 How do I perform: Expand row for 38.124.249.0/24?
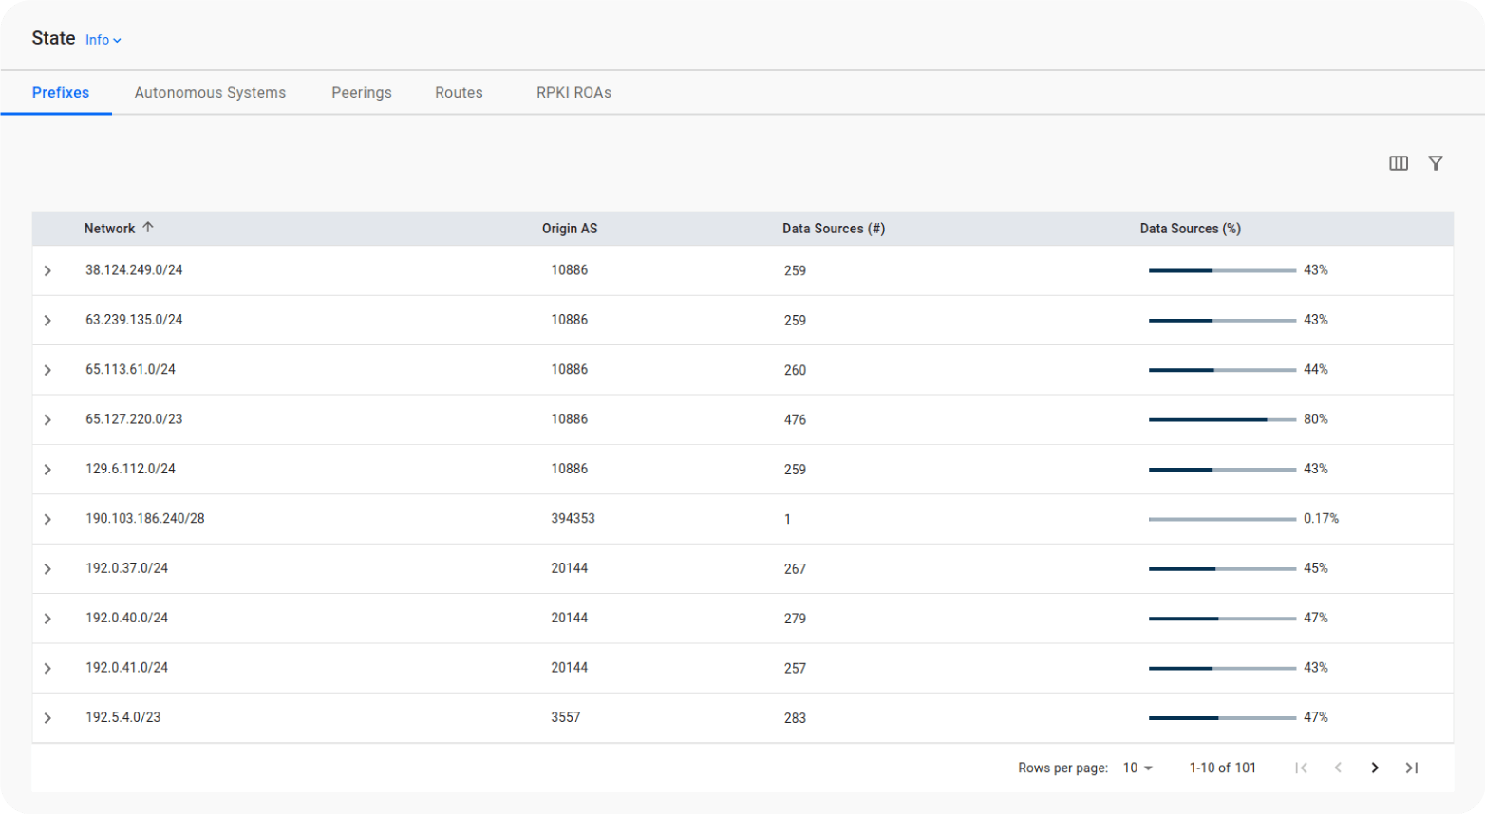pos(47,270)
